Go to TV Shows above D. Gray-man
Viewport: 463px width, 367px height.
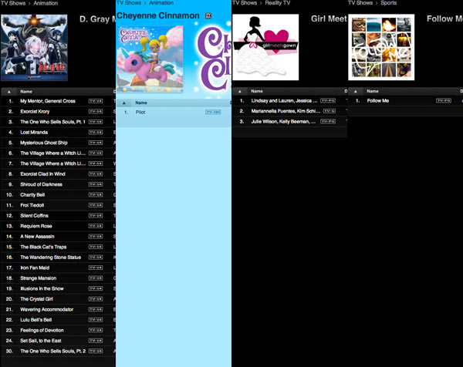tap(14, 3)
